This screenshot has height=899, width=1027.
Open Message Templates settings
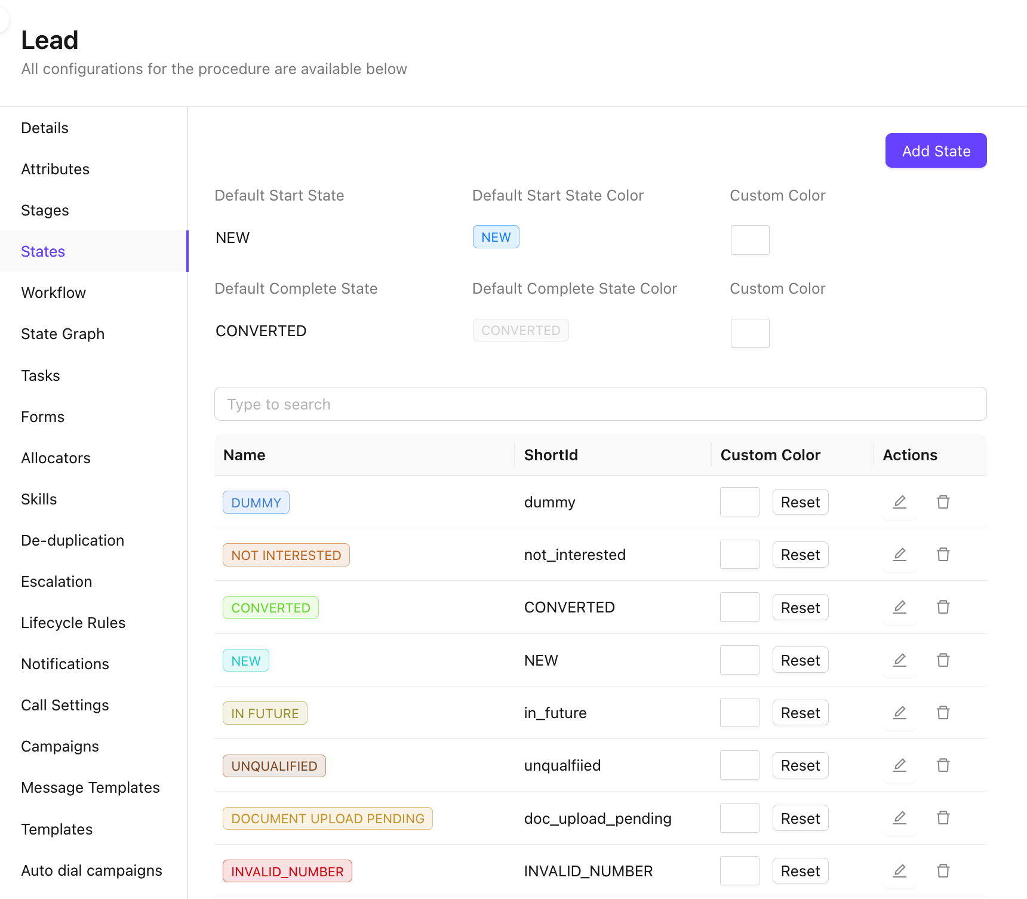point(90,787)
